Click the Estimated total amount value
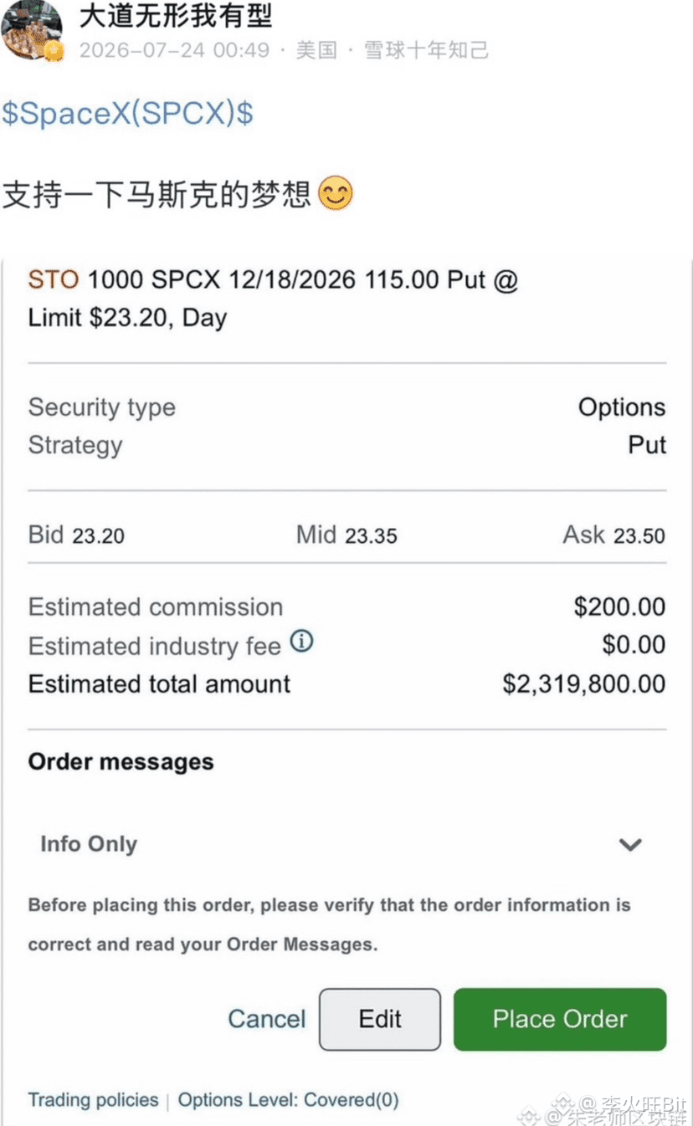 (584, 683)
